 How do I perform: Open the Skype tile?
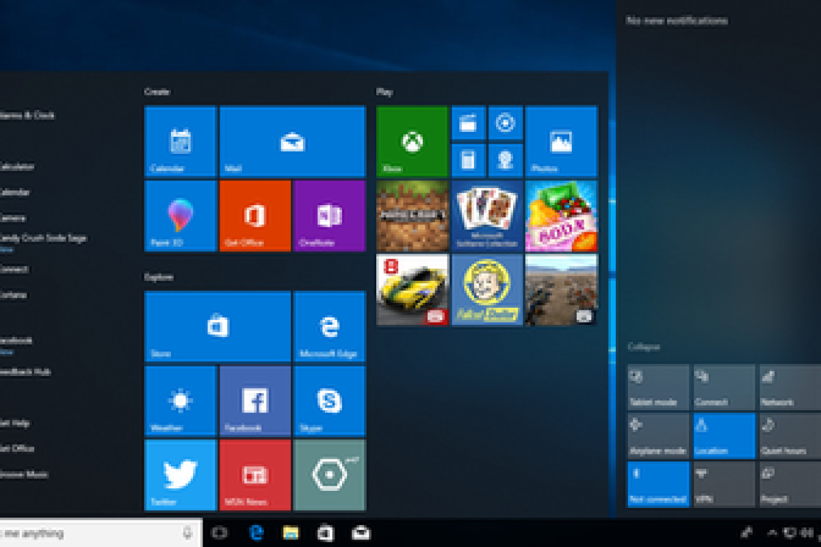329,401
